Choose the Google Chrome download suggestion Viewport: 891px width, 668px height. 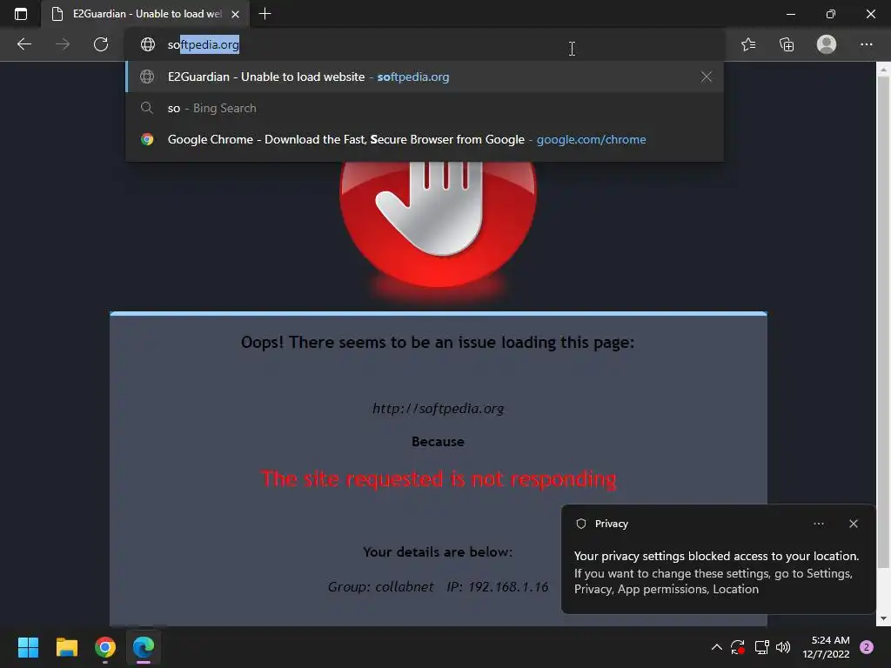tap(425, 139)
